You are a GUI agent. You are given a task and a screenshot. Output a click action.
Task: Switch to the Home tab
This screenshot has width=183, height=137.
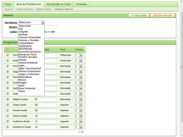point(8,4)
